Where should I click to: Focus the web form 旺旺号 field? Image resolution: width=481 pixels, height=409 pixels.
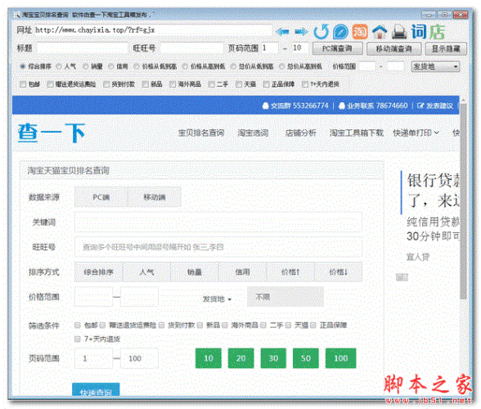218,247
